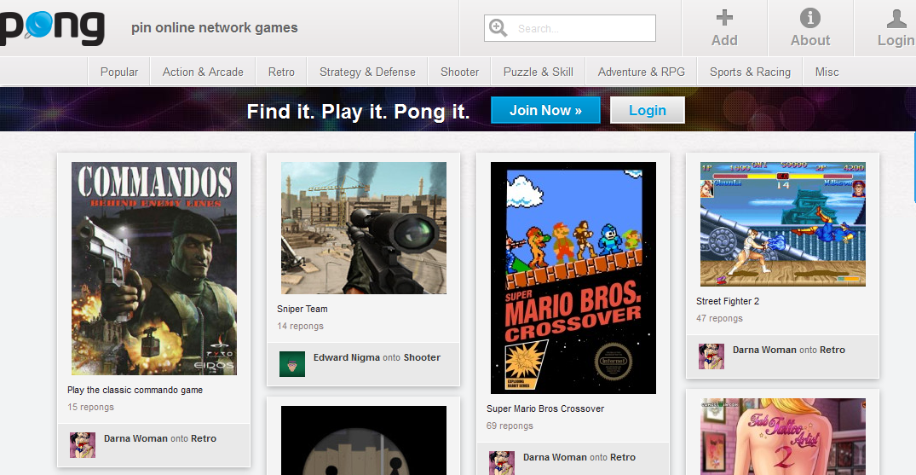Click 'Super Mario Bros Crossover' title
Image resolution: width=916 pixels, height=475 pixels.
(x=545, y=408)
